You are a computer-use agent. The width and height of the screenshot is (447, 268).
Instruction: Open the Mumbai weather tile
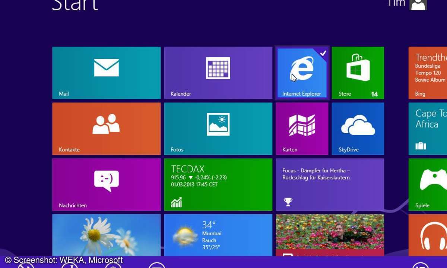pos(218,235)
